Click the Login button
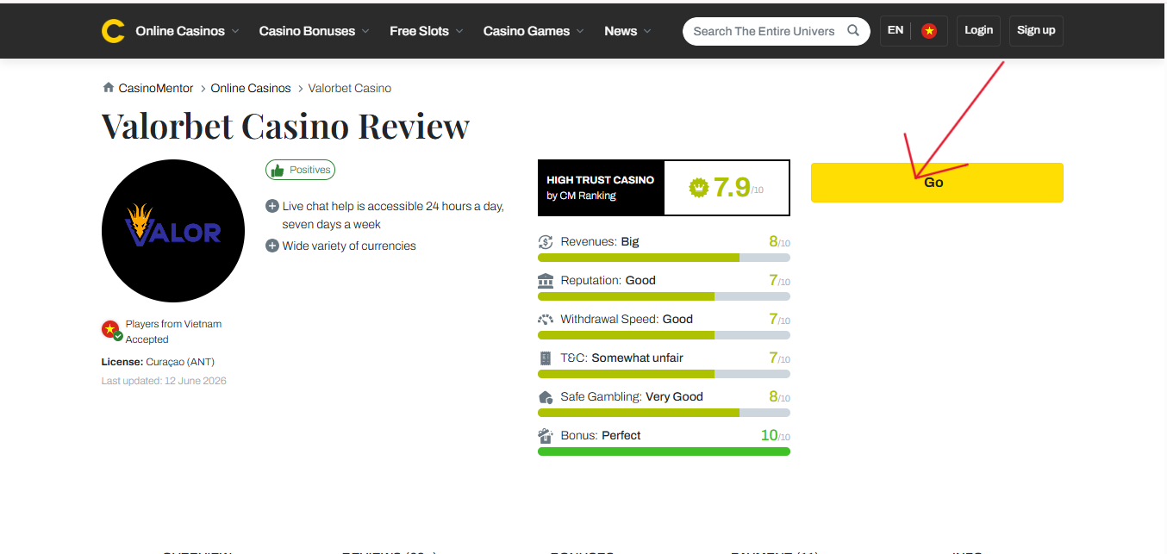 coord(978,30)
